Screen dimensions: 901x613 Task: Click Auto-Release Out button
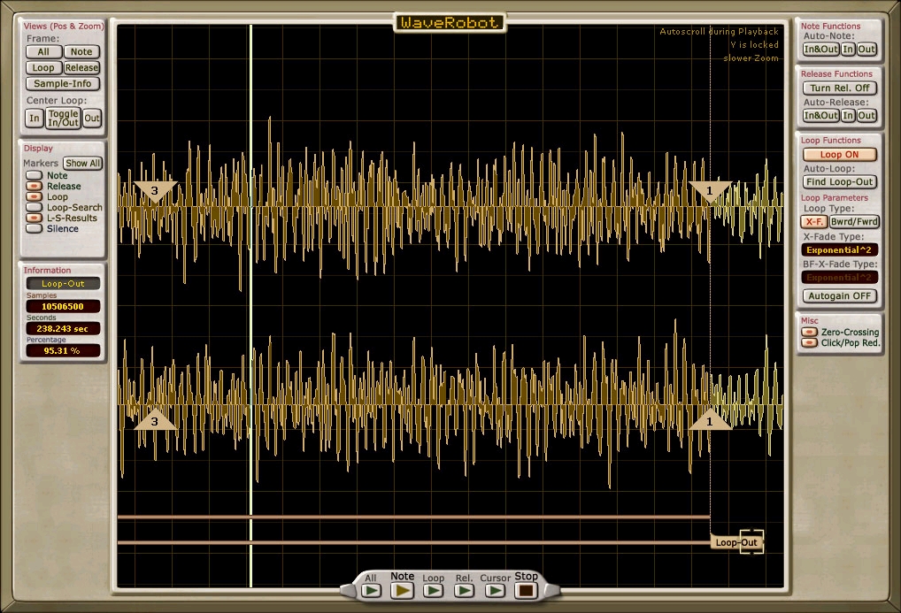tap(866, 116)
